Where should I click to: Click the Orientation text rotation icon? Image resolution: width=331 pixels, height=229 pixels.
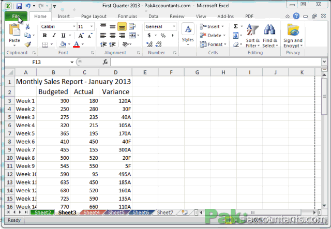[x=125, y=44]
